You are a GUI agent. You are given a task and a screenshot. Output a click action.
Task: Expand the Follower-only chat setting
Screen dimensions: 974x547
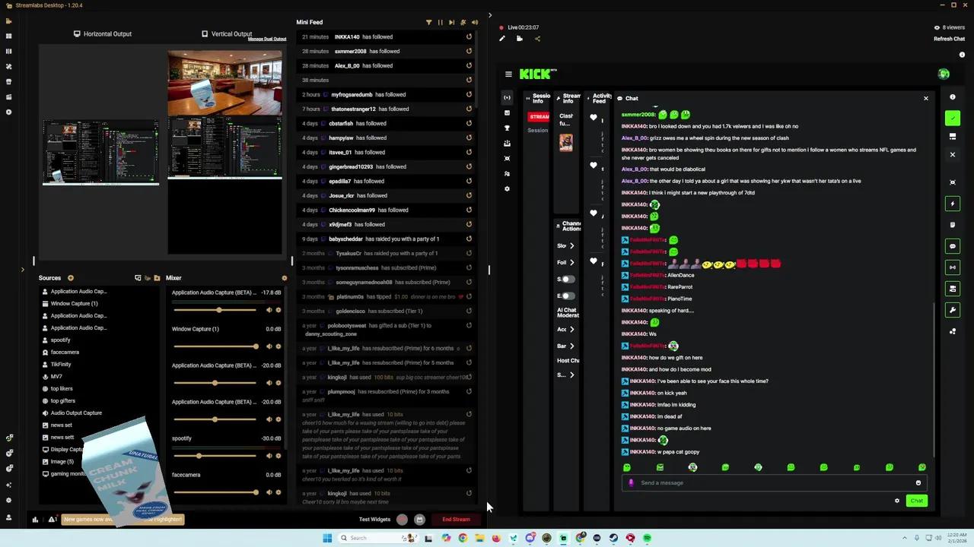pyautogui.click(x=571, y=262)
